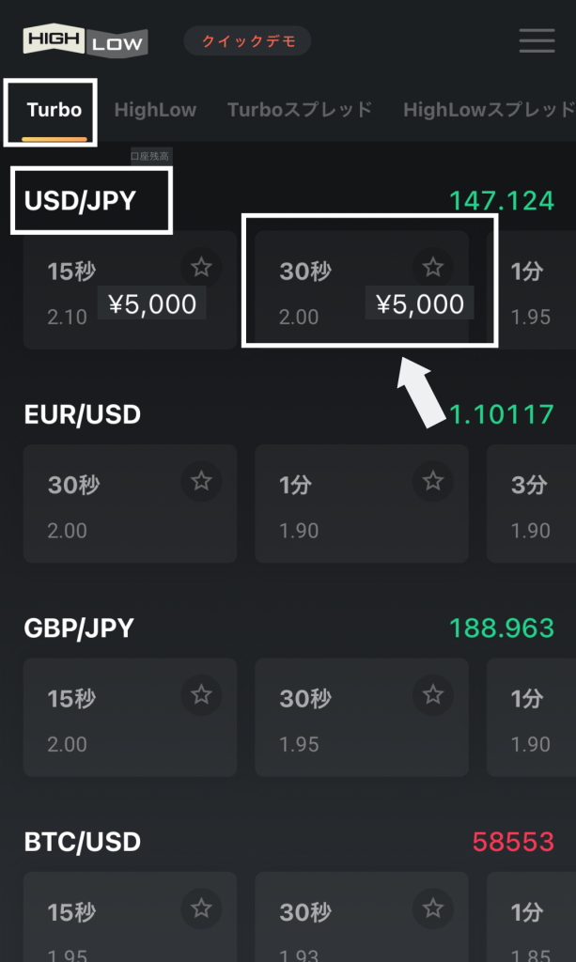The height and width of the screenshot is (962, 576).
Task: Open the hamburger menu
Action: (x=537, y=41)
